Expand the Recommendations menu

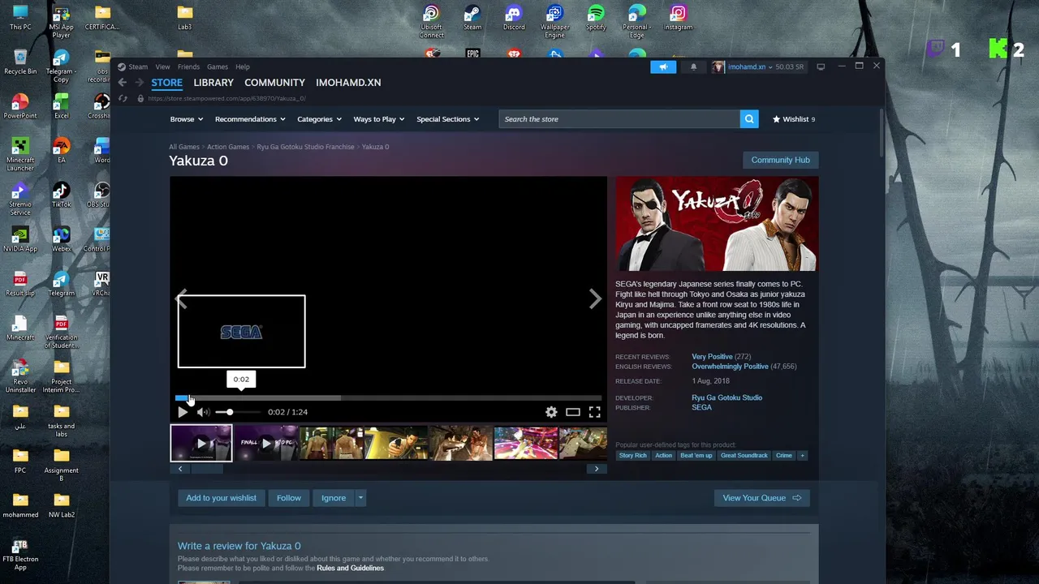(x=249, y=119)
